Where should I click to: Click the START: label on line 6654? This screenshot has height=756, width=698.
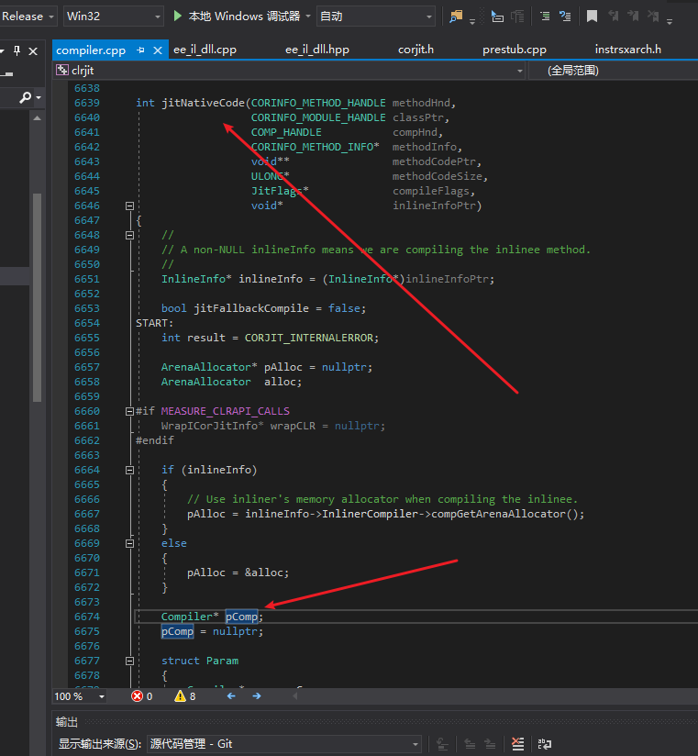(154, 323)
